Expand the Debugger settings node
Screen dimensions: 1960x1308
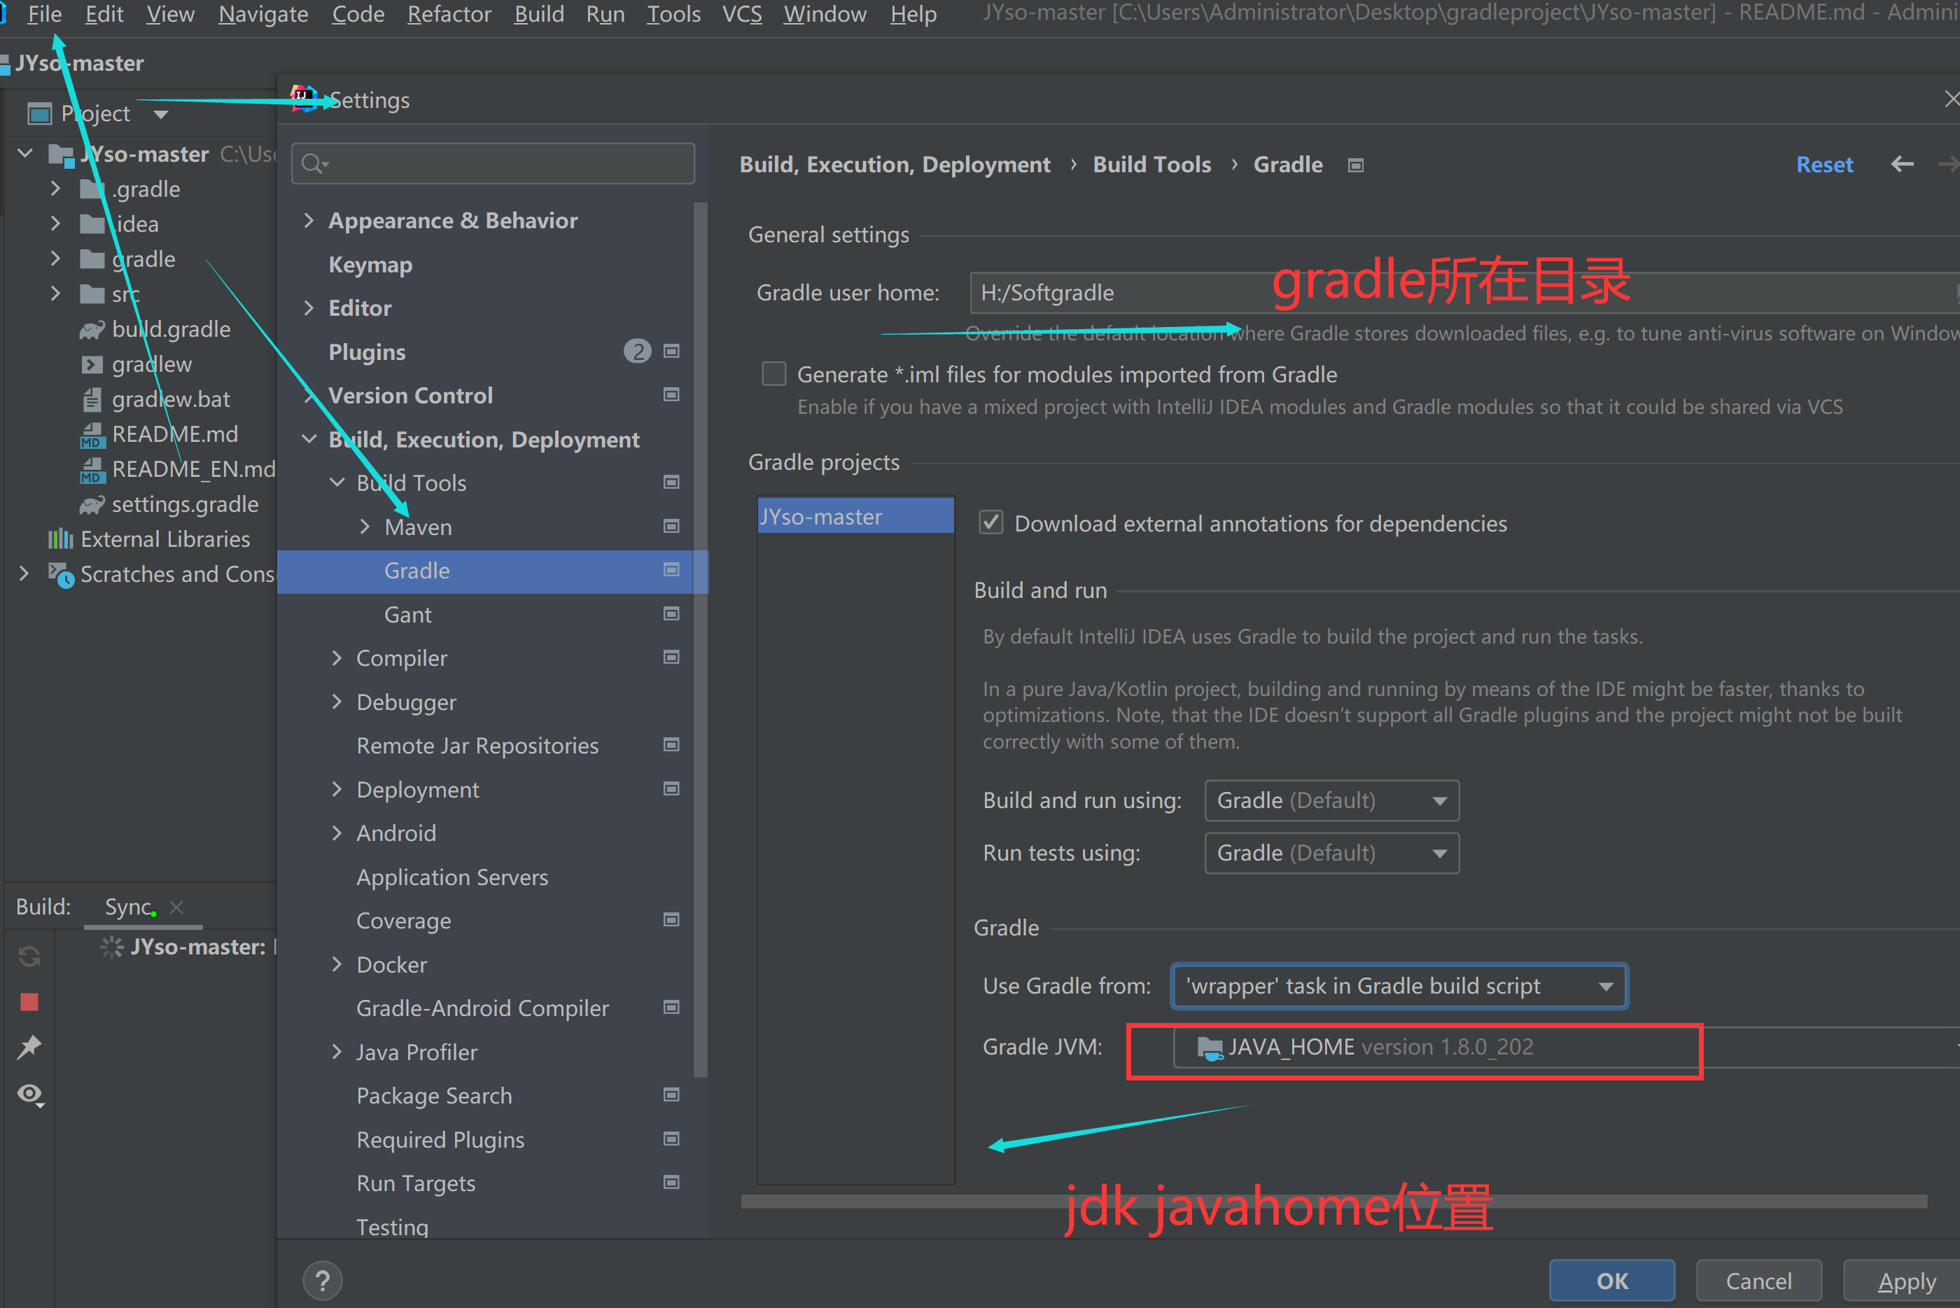tap(337, 702)
